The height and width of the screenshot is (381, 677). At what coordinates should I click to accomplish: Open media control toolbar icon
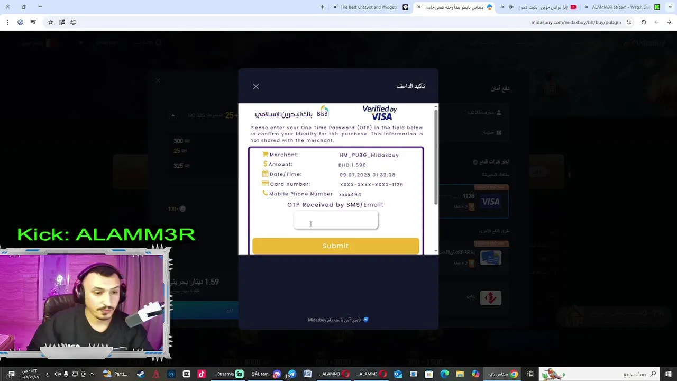pos(33,22)
